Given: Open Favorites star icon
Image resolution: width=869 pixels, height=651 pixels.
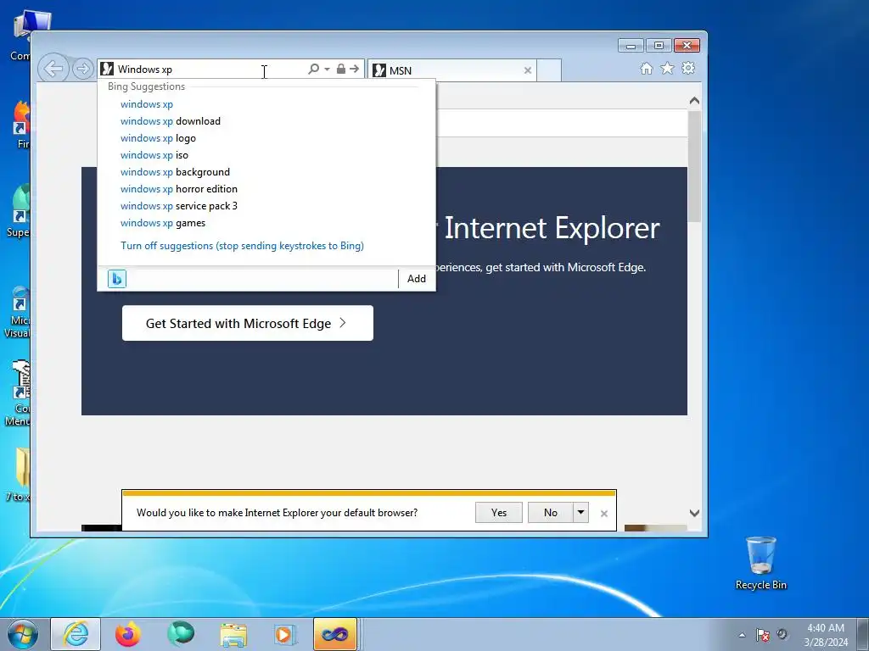Looking at the screenshot, I should point(667,68).
